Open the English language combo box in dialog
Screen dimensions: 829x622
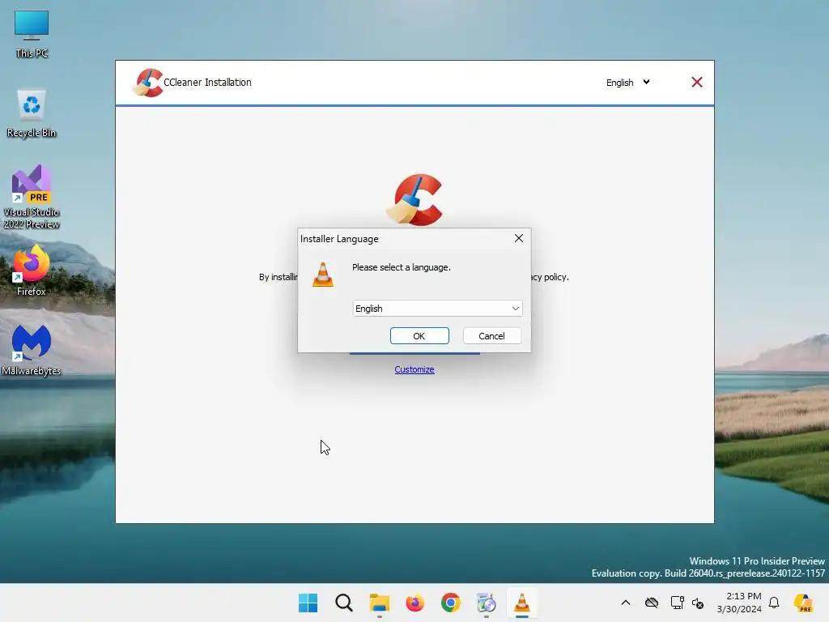point(437,309)
